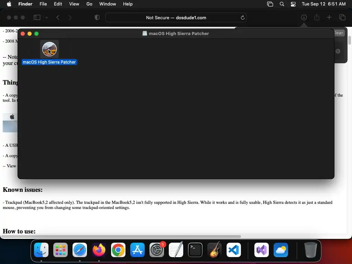Screen dimensions: 352x264
Task: Open App Store from the Dock
Action: 137,250
